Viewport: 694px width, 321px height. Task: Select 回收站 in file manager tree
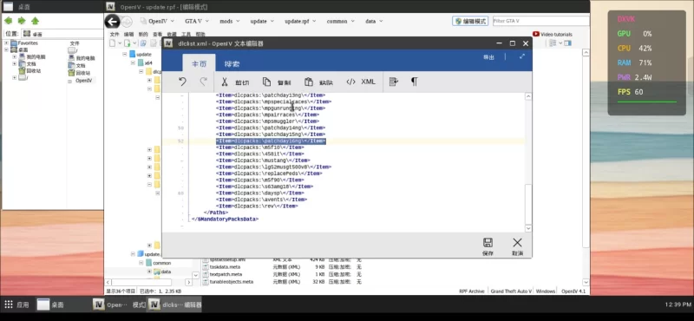tap(34, 71)
